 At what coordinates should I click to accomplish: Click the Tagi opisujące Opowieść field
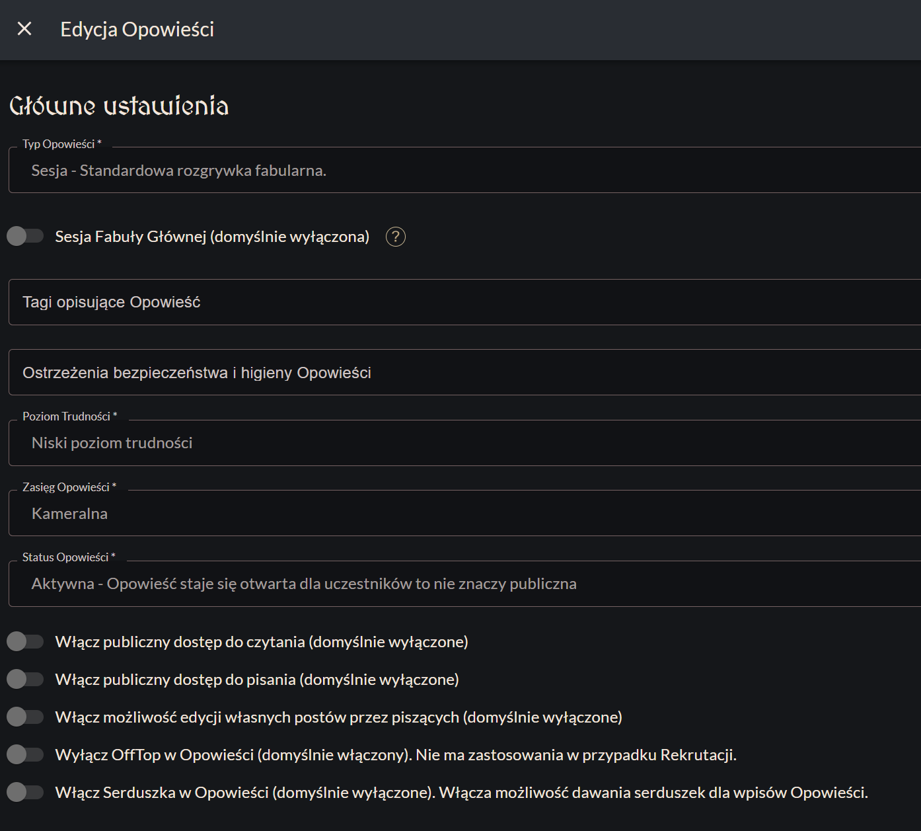(462, 302)
